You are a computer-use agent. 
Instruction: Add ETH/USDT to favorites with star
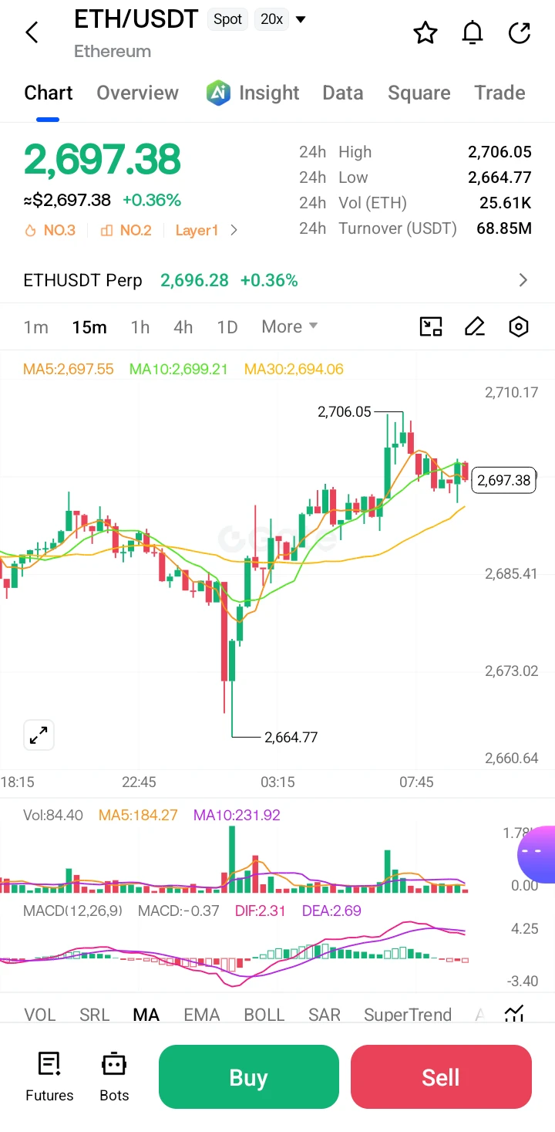425,32
